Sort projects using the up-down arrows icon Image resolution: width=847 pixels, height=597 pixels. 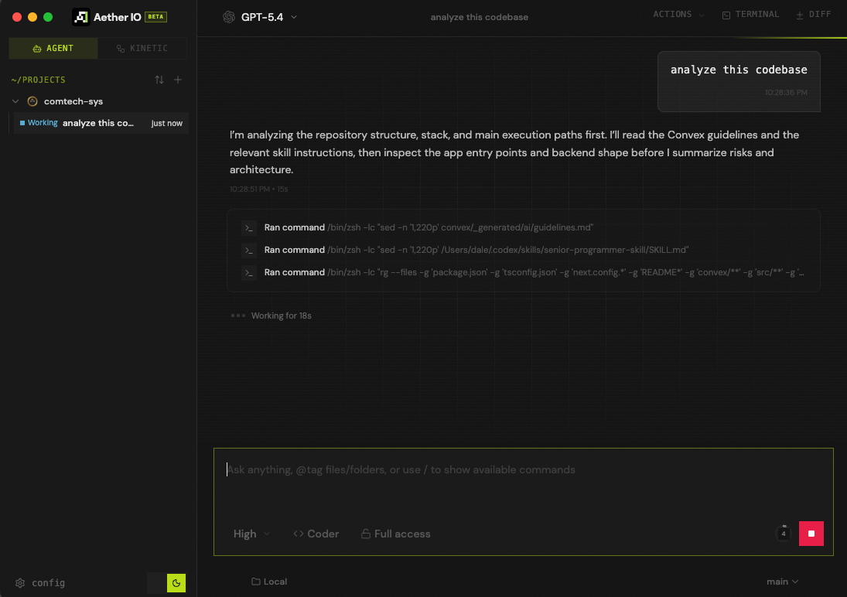[159, 80]
